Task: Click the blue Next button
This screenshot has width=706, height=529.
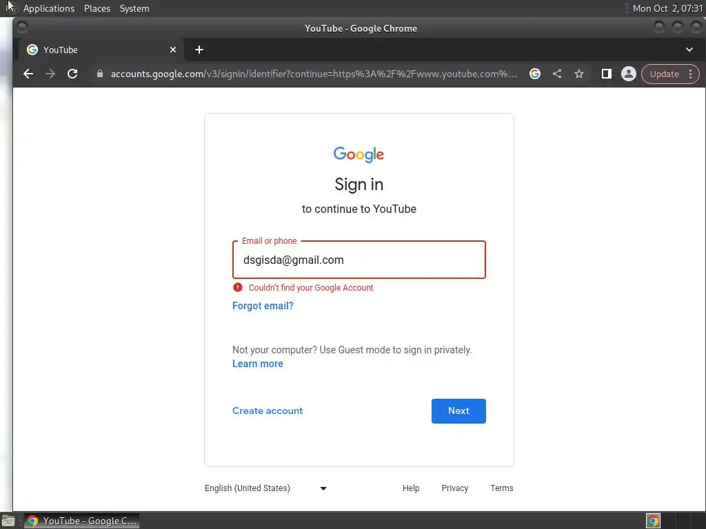Action: [x=458, y=411]
